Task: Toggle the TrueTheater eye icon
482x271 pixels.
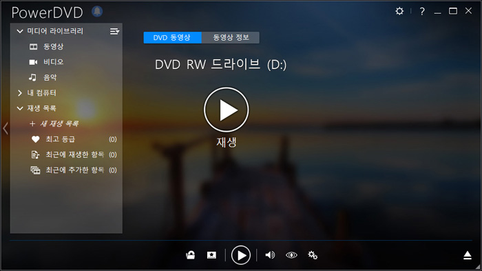Action: (x=291, y=255)
